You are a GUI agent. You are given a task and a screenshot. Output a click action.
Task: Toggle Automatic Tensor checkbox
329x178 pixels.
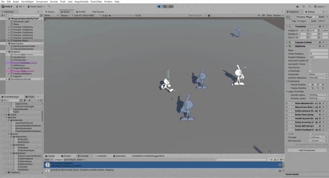pos(310,64)
